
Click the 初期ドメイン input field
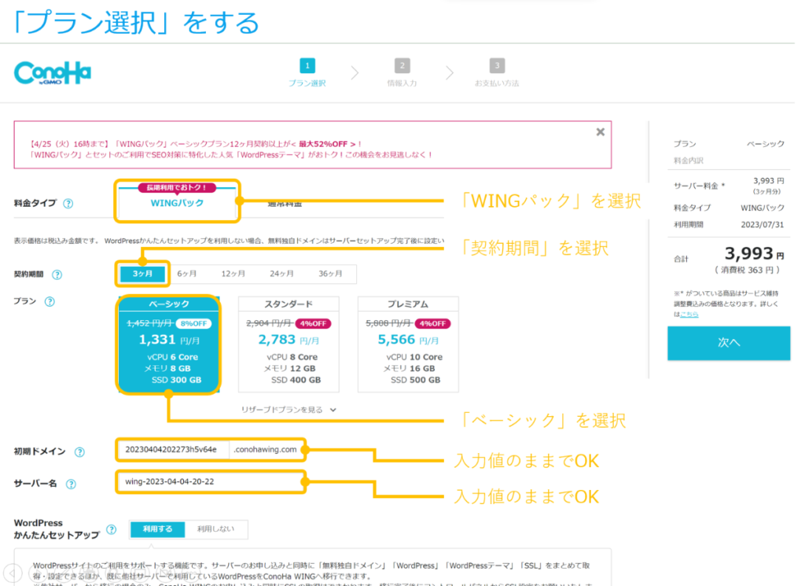click(174, 449)
